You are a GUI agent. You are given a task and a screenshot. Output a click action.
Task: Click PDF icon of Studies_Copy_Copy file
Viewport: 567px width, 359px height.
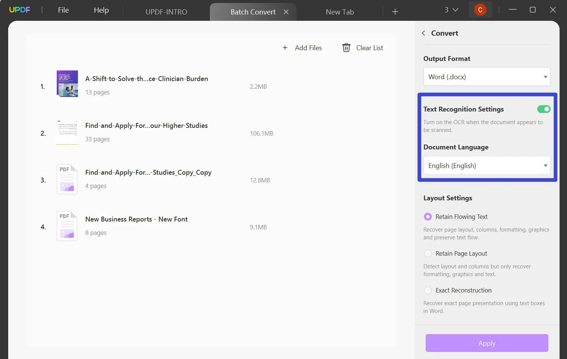(67, 179)
